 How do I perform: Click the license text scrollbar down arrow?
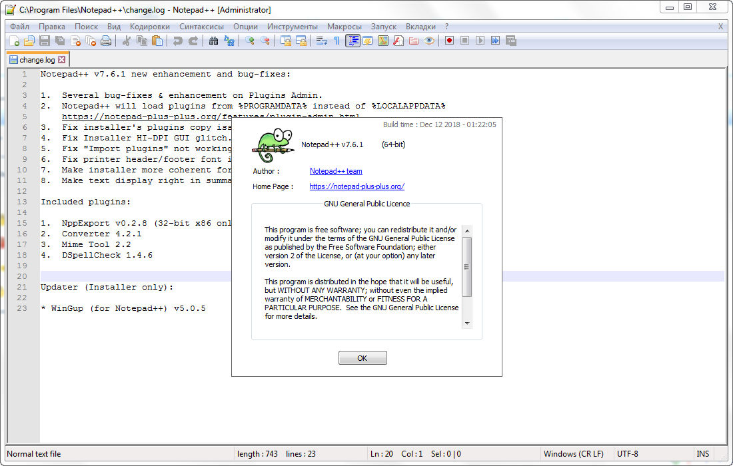pyautogui.click(x=467, y=323)
